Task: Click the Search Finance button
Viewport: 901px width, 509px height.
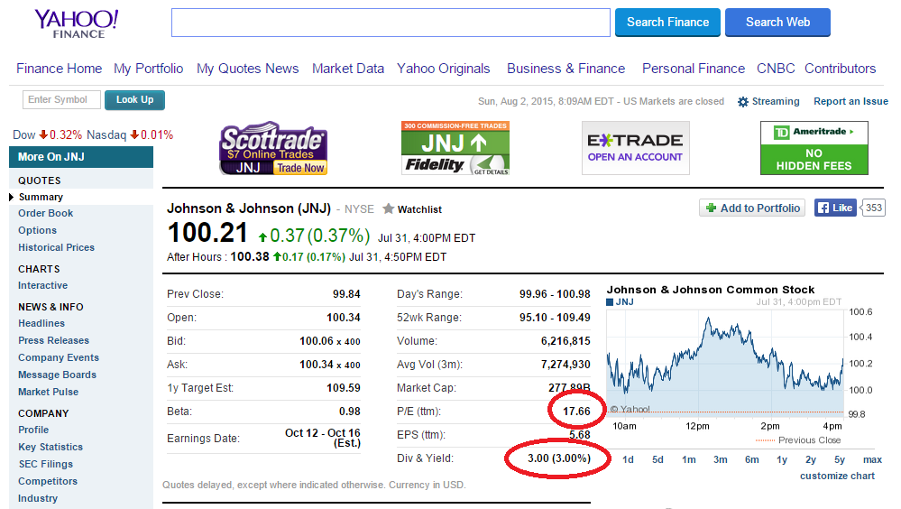Action: (667, 23)
